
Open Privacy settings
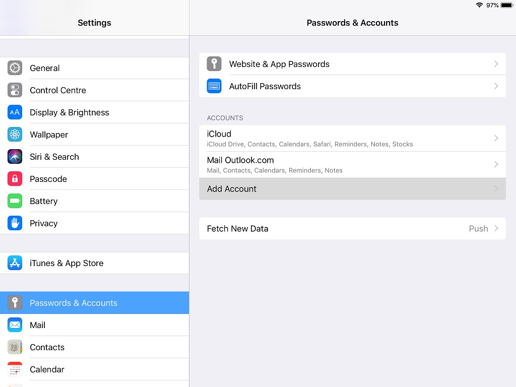point(94,223)
